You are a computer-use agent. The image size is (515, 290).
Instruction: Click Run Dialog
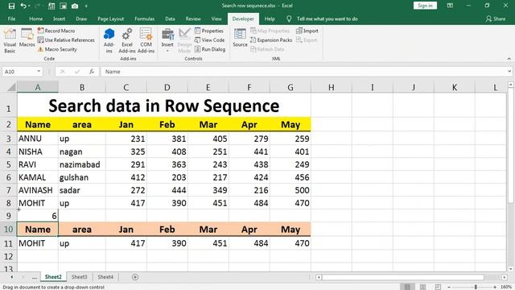[210, 49]
